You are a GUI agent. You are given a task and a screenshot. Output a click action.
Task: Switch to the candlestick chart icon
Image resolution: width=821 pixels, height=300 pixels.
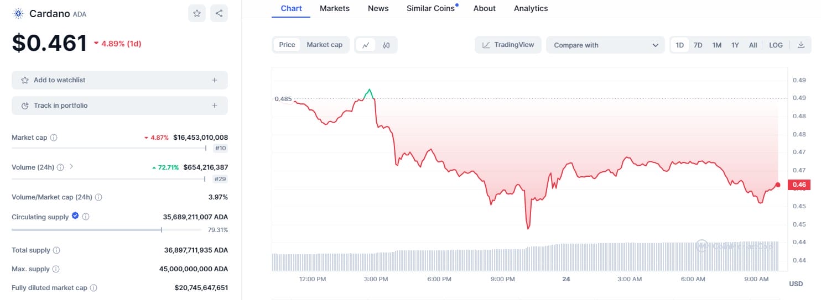click(386, 45)
